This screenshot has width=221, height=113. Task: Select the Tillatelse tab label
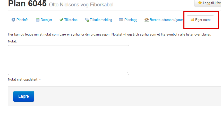tap(71, 20)
